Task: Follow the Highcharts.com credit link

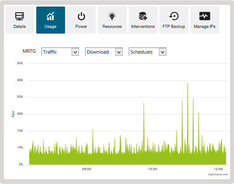Action: (218, 174)
